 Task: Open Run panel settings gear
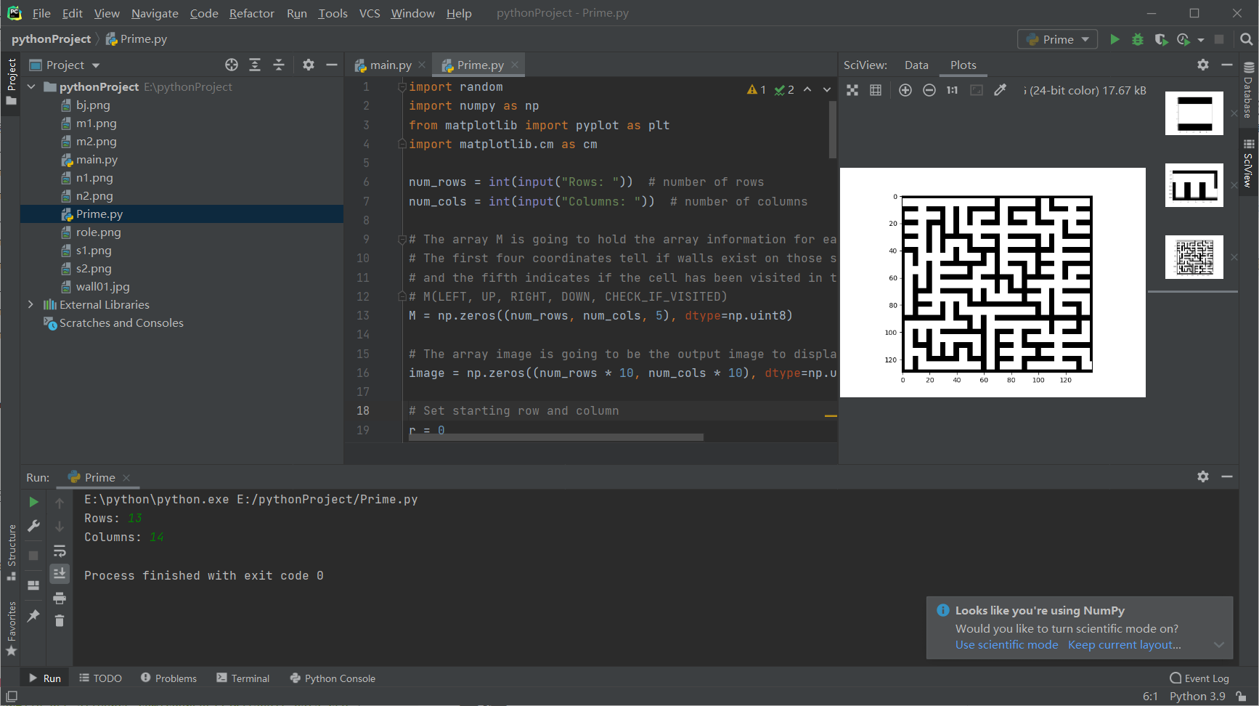point(1203,476)
